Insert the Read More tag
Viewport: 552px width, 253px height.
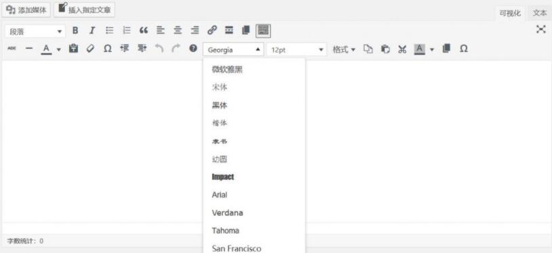coord(229,30)
